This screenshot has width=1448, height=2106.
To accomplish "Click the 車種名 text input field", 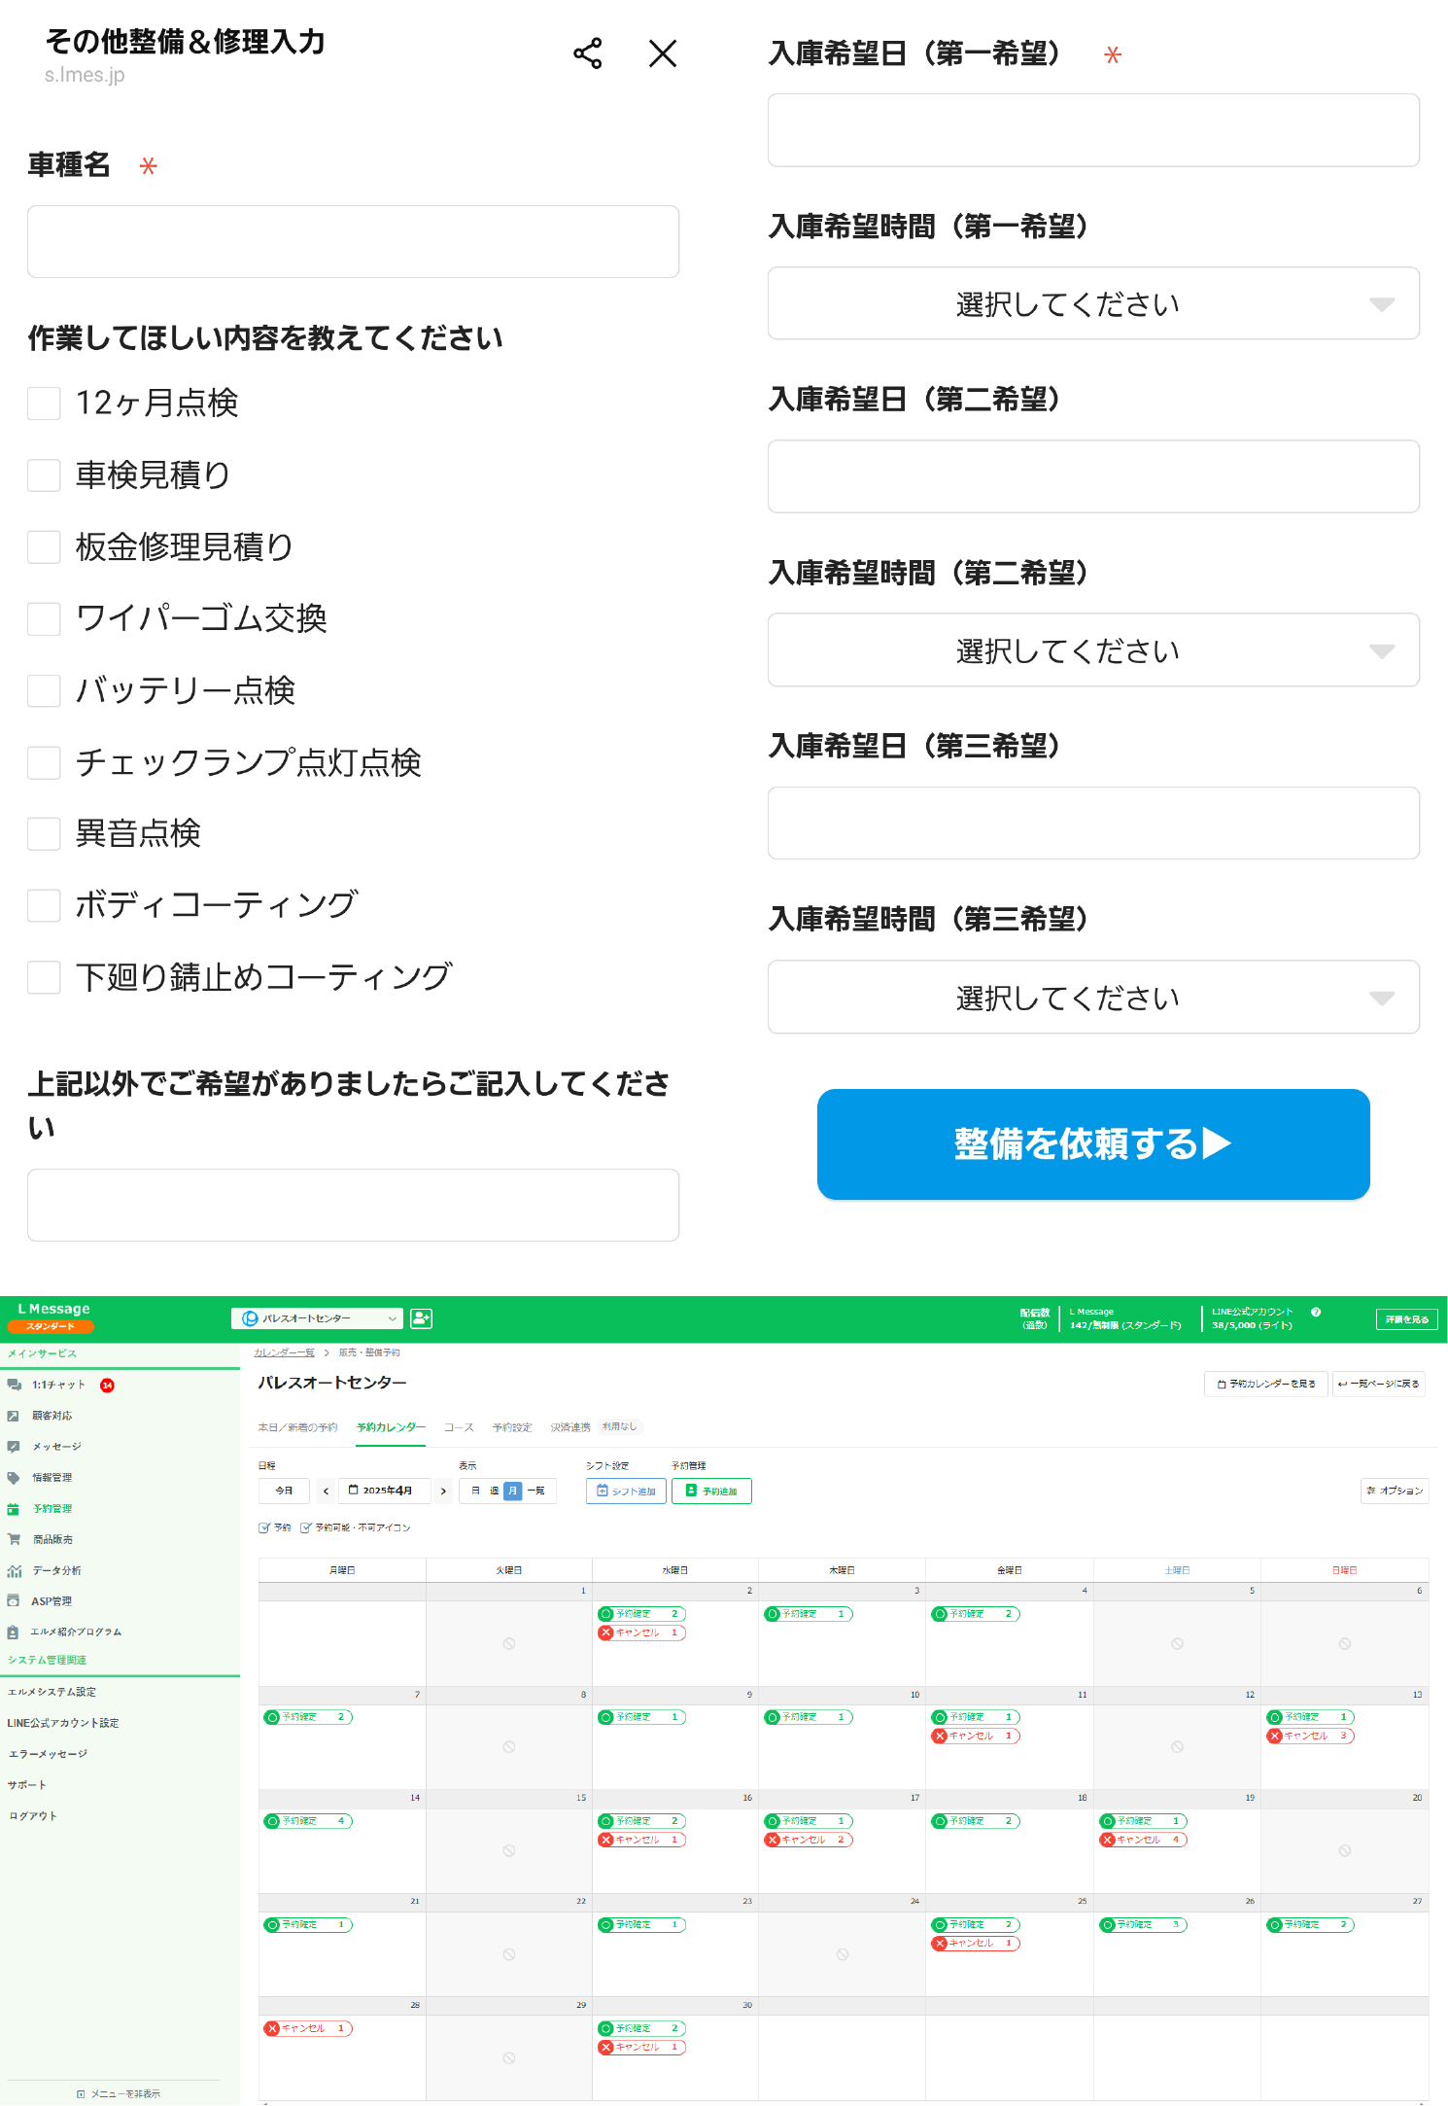I will [x=353, y=242].
